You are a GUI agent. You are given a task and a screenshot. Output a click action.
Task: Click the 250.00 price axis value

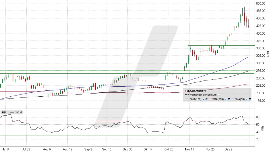tap(261, 78)
